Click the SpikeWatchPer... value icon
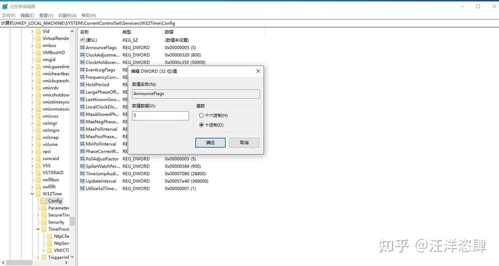Image resolution: width=499 pixels, height=266 pixels. pyautogui.click(x=82, y=166)
